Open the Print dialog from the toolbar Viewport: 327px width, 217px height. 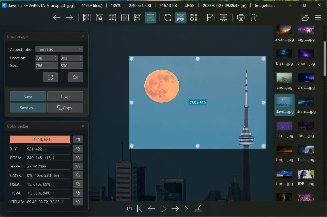pos(241,18)
